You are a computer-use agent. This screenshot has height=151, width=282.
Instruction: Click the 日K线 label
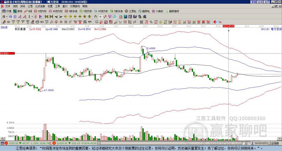coord(4,27)
